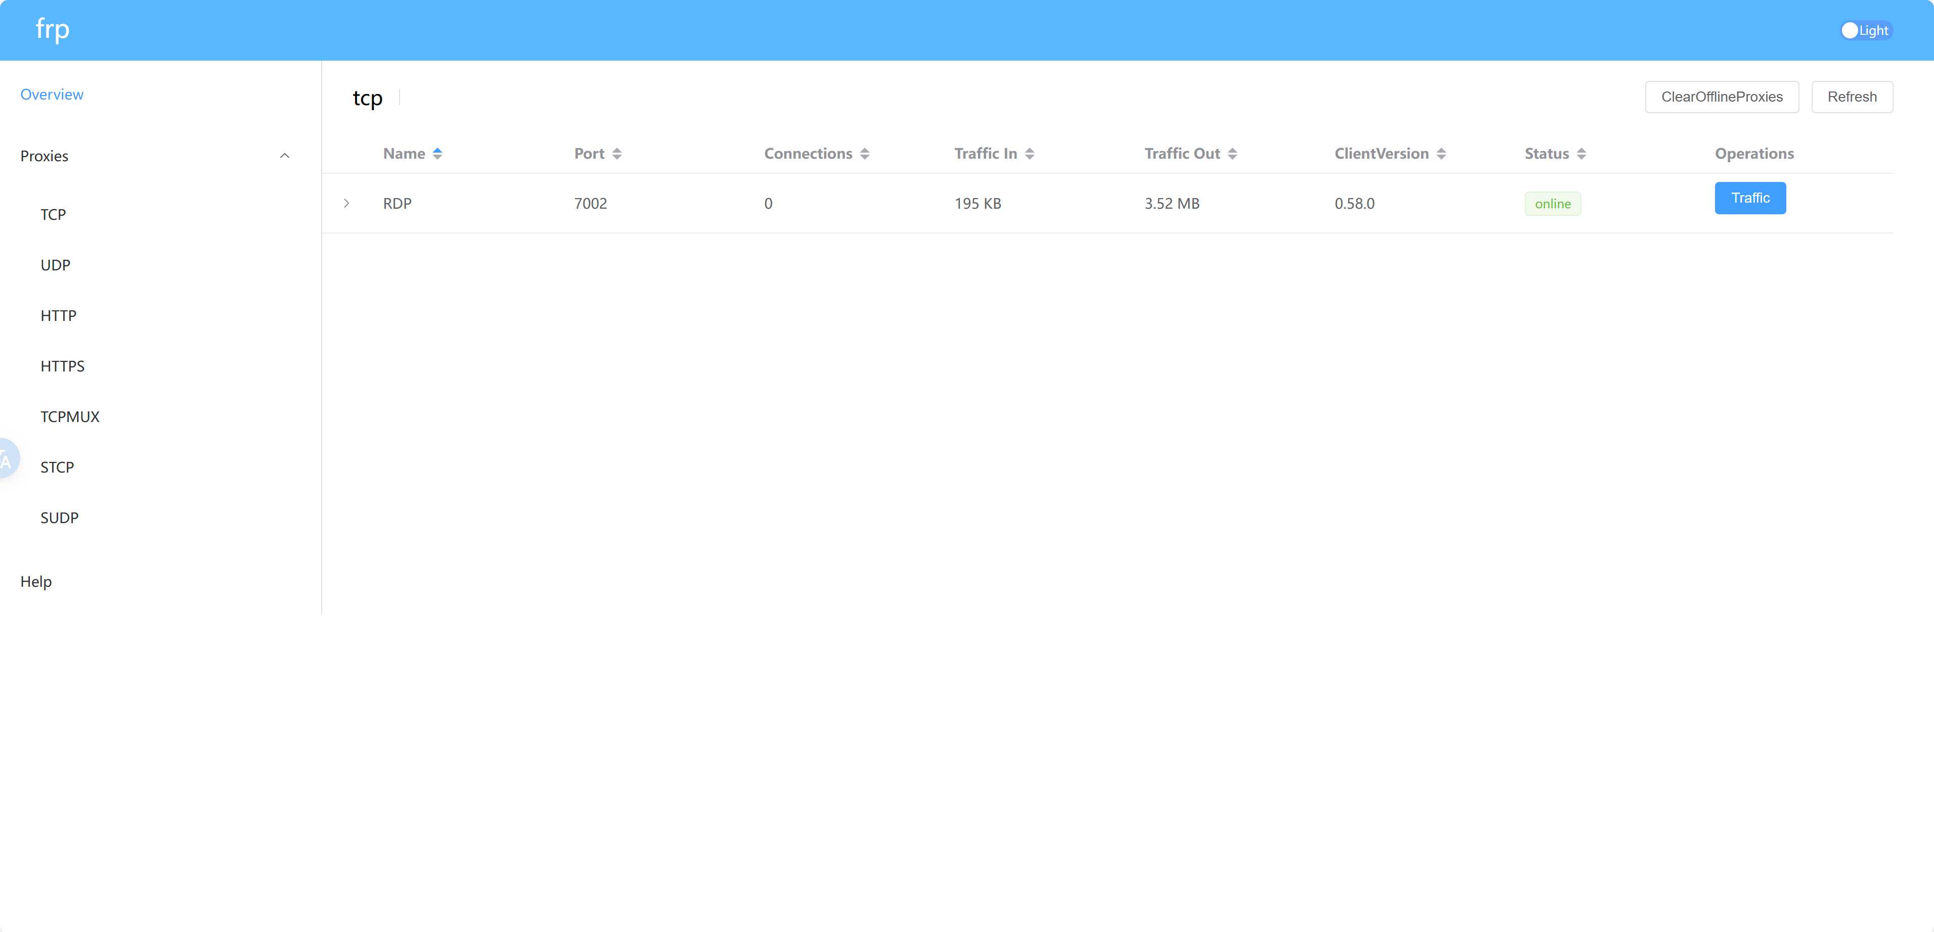Screen dimensions: 1934x932
Task: Sort table by Port column
Action: tap(598, 154)
